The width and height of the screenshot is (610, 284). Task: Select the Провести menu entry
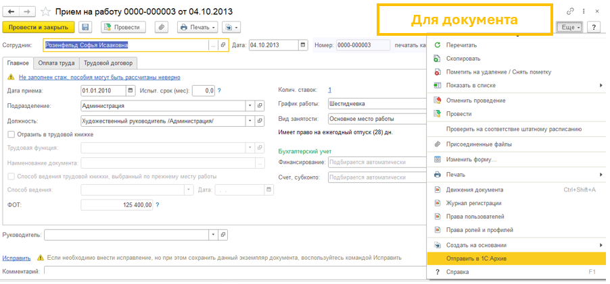pos(517,114)
